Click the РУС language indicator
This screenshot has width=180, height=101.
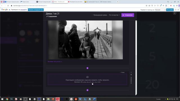(177, 99)
